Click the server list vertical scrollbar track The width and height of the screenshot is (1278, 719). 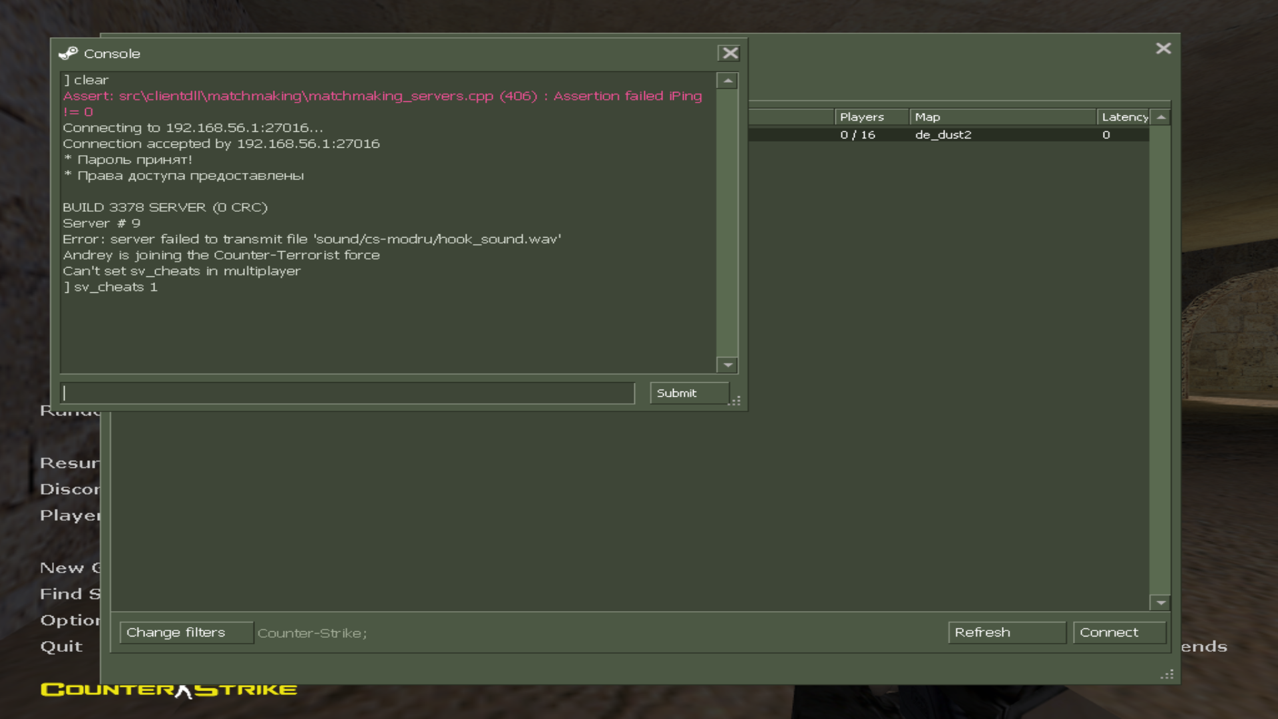[x=1161, y=359]
